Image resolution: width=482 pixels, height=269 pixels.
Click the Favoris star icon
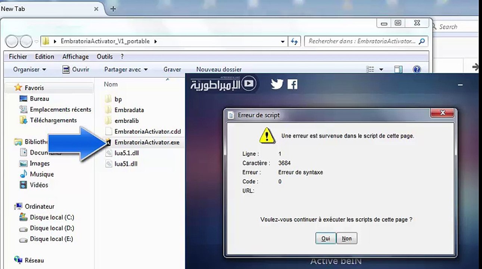(x=18, y=88)
